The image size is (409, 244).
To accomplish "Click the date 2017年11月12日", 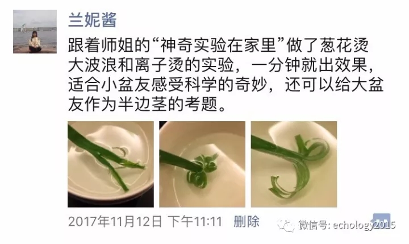I will click(x=115, y=221).
